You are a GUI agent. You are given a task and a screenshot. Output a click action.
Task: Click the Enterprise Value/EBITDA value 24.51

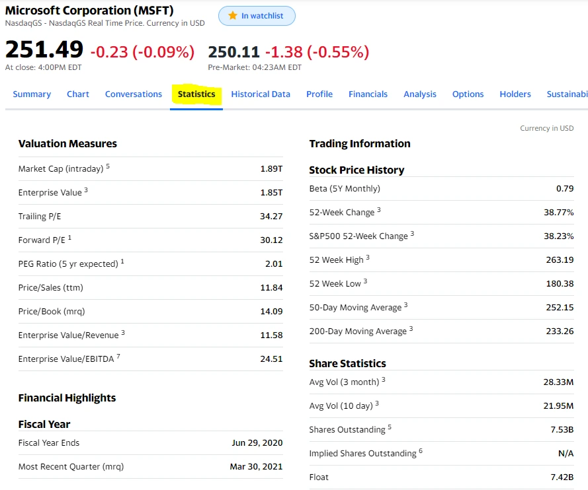(271, 359)
